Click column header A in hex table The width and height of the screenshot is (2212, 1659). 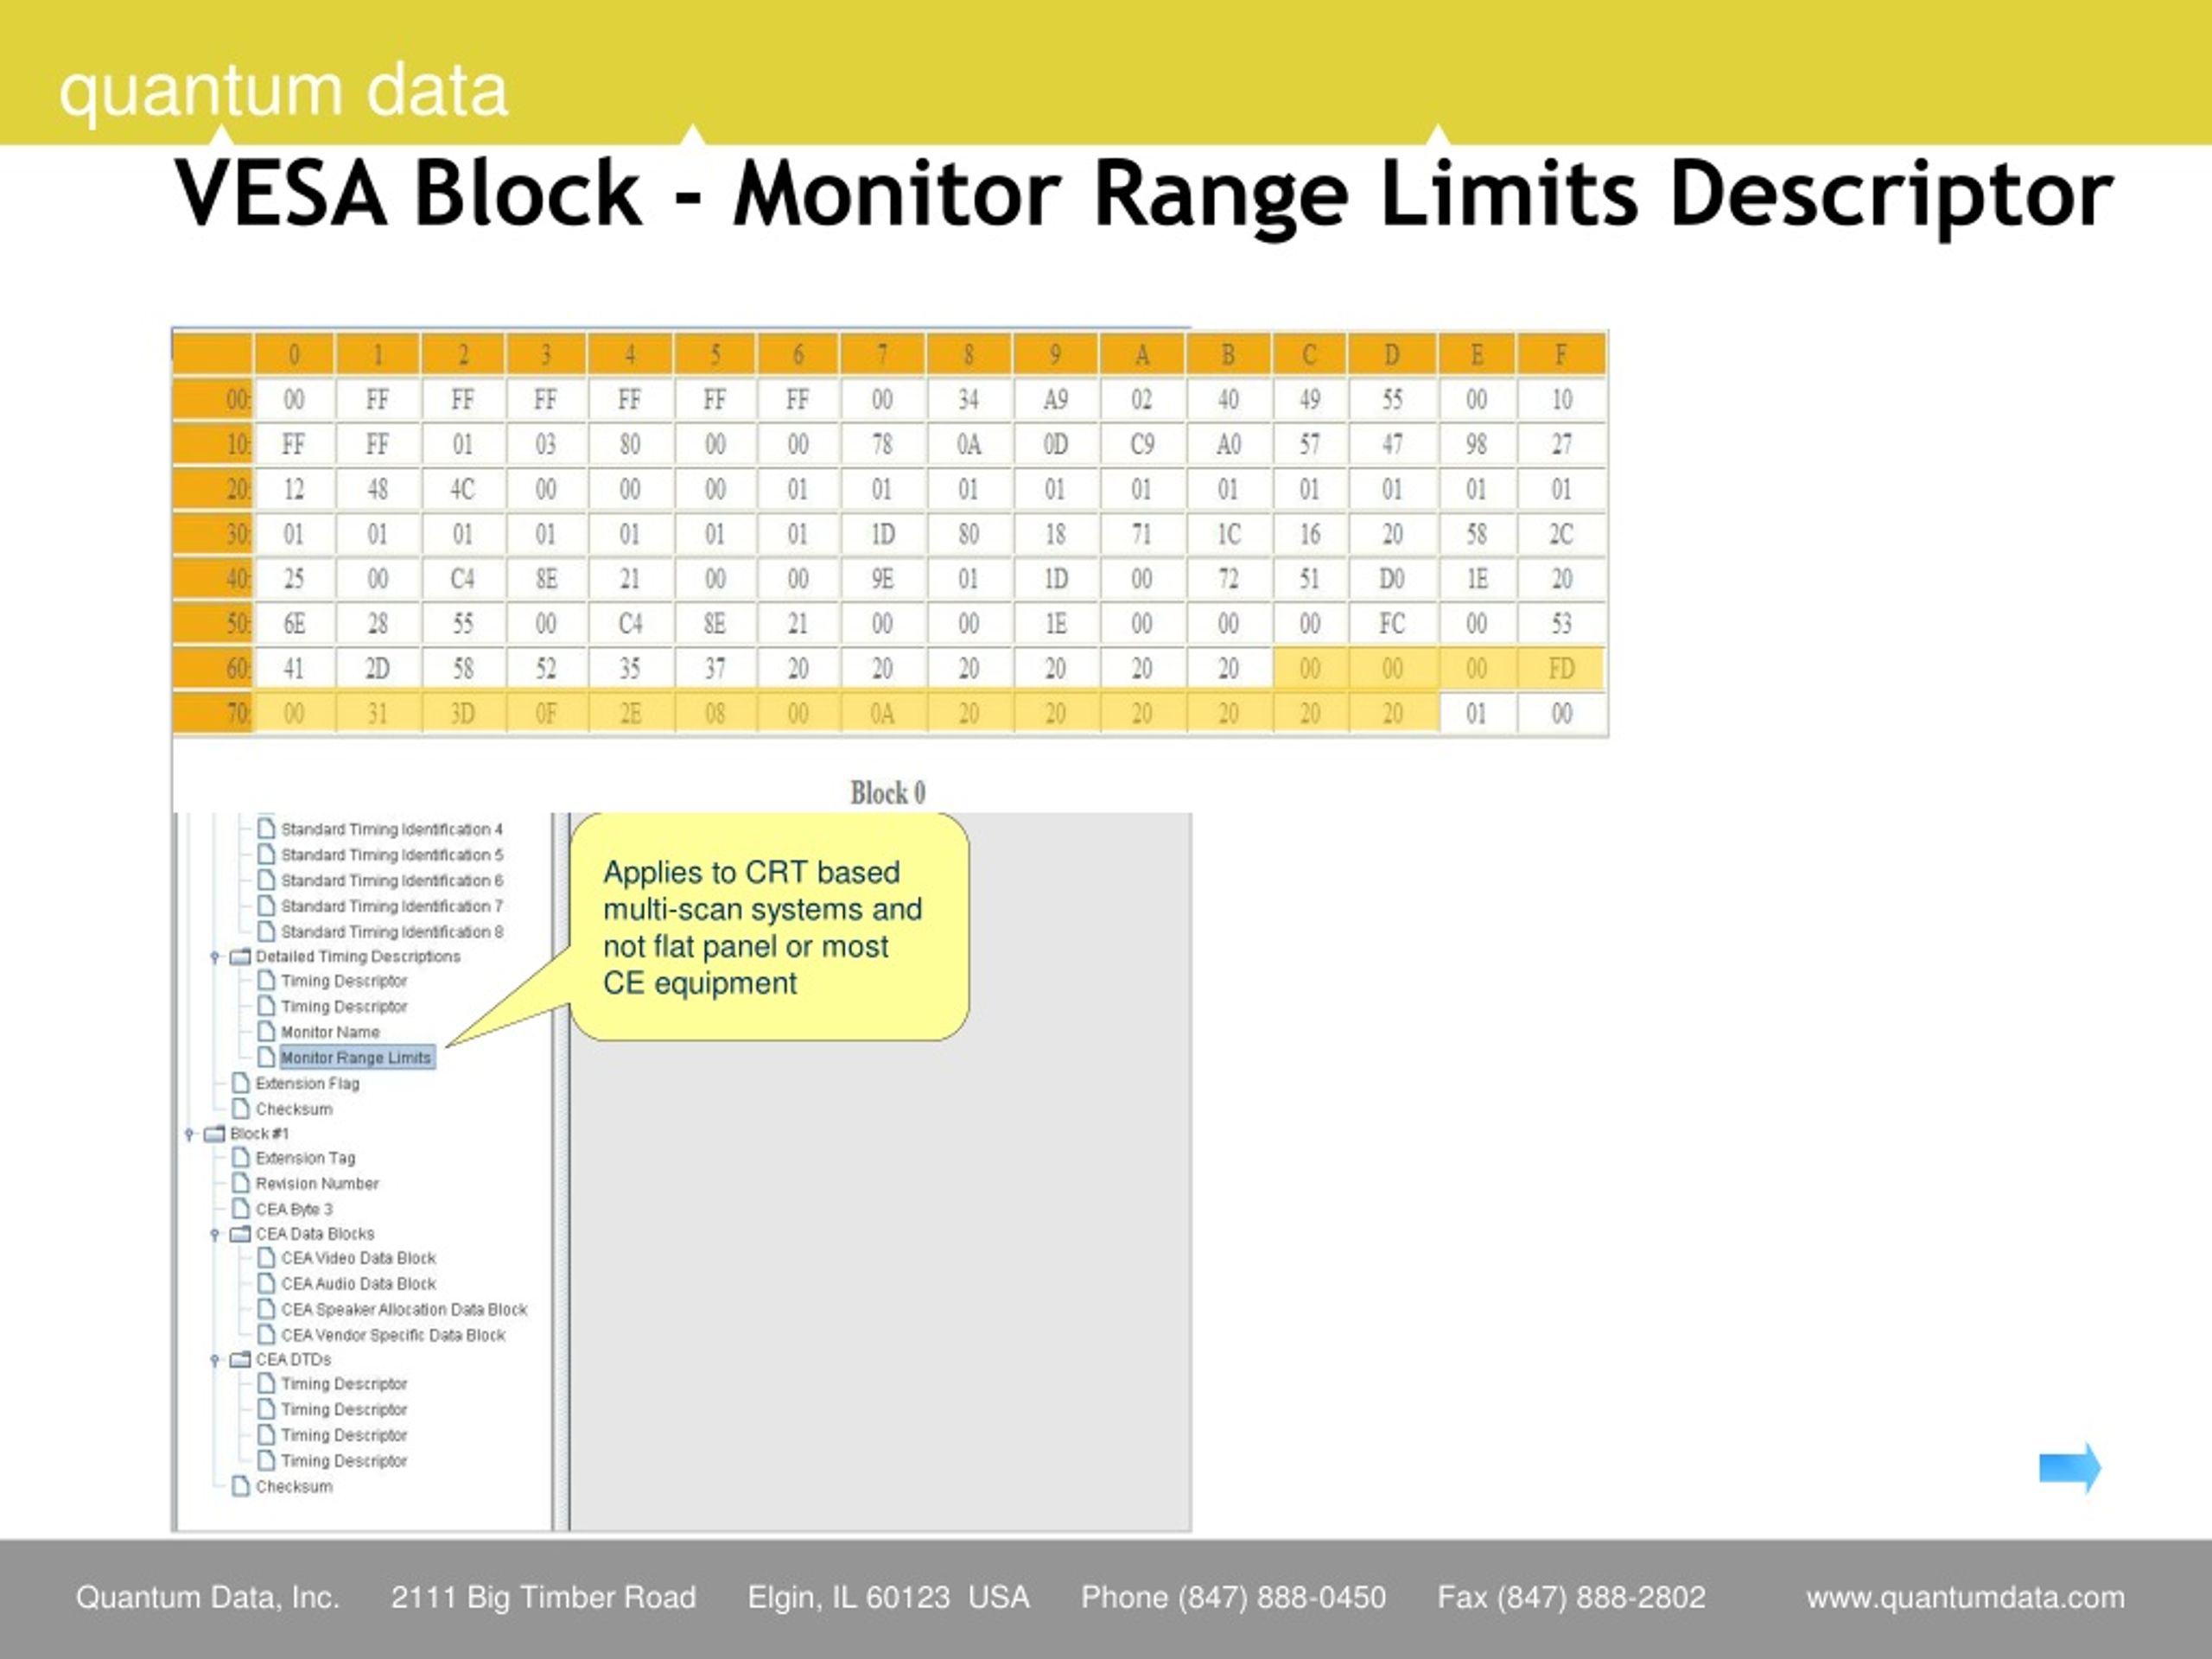(1142, 355)
